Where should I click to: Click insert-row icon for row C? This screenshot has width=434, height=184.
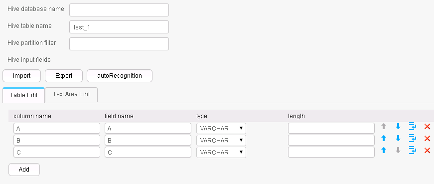coord(413,150)
